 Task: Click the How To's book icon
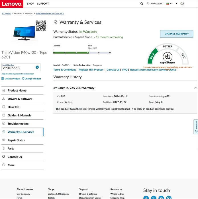[4, 107]
